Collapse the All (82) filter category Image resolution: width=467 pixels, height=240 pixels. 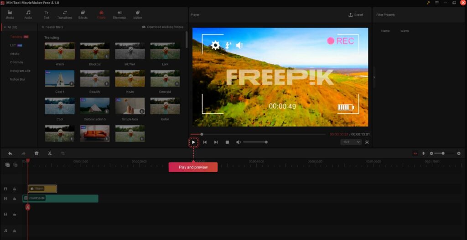5,27
